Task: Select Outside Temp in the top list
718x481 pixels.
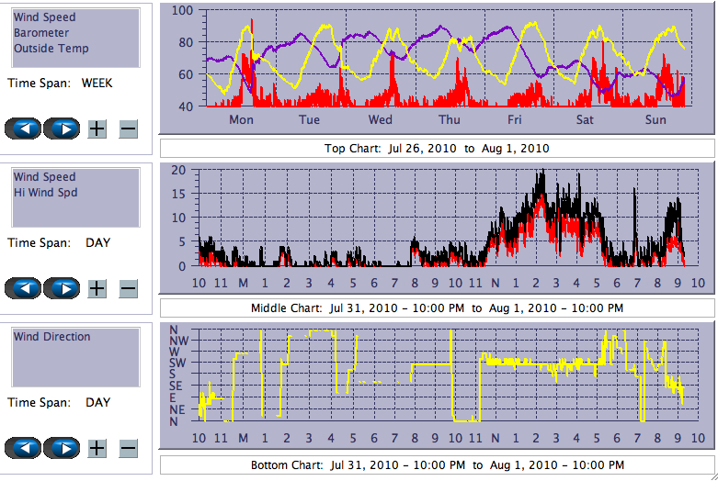Action: click(x=51, y=49)
